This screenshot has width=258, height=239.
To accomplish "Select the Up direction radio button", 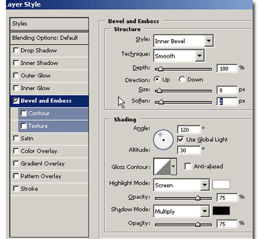I will tap(157, 79).
